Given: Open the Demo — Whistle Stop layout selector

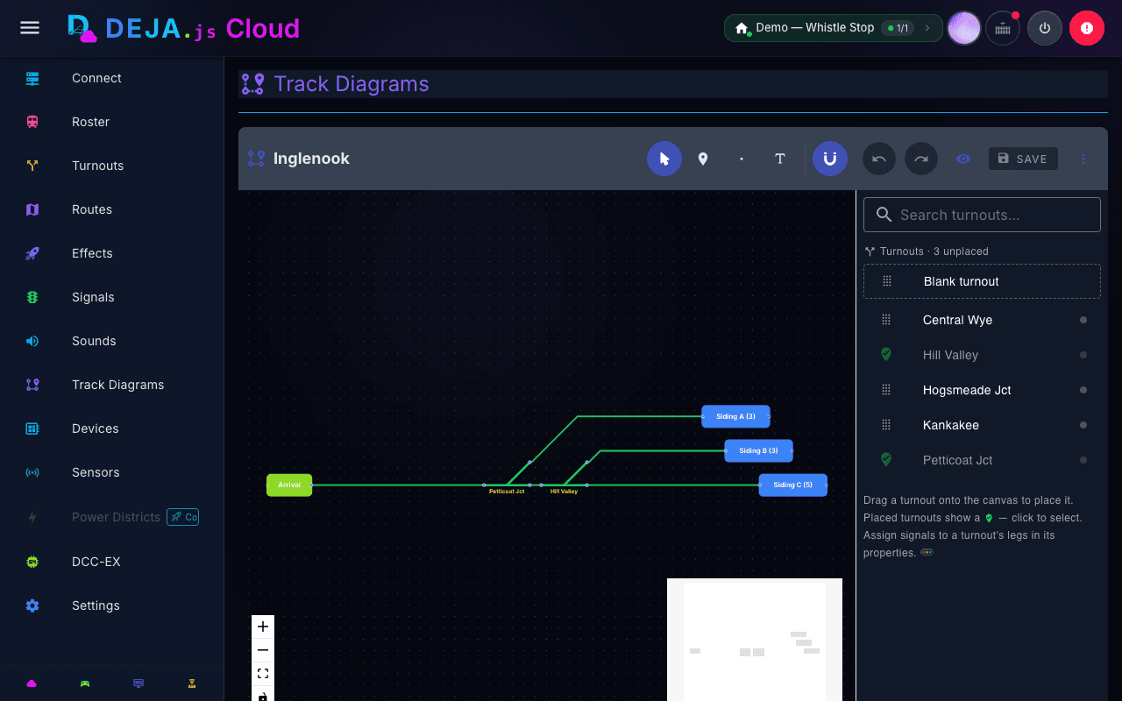Looking at the screenshot, I should (833, 28).
